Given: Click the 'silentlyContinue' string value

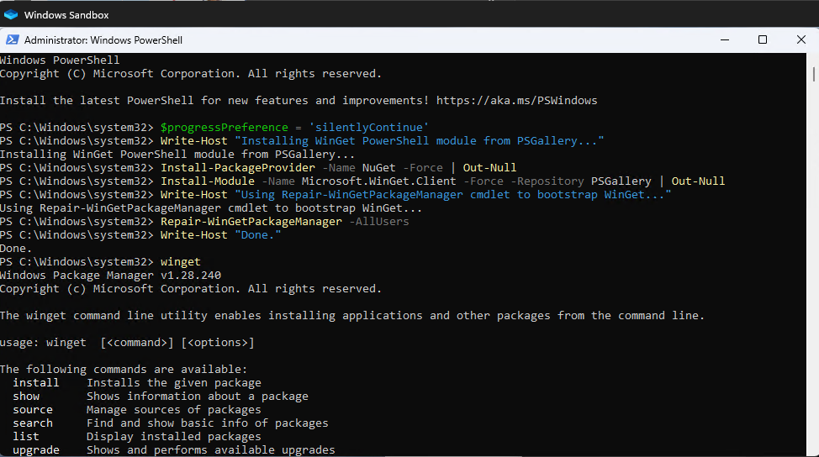Looking at the screenshot, I should (369, 128).
